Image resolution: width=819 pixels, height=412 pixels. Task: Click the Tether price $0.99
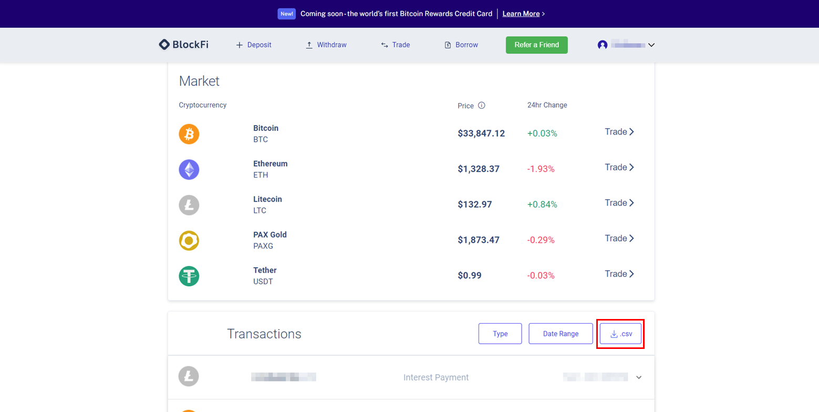pyautogui.click(x=470, y=275)
